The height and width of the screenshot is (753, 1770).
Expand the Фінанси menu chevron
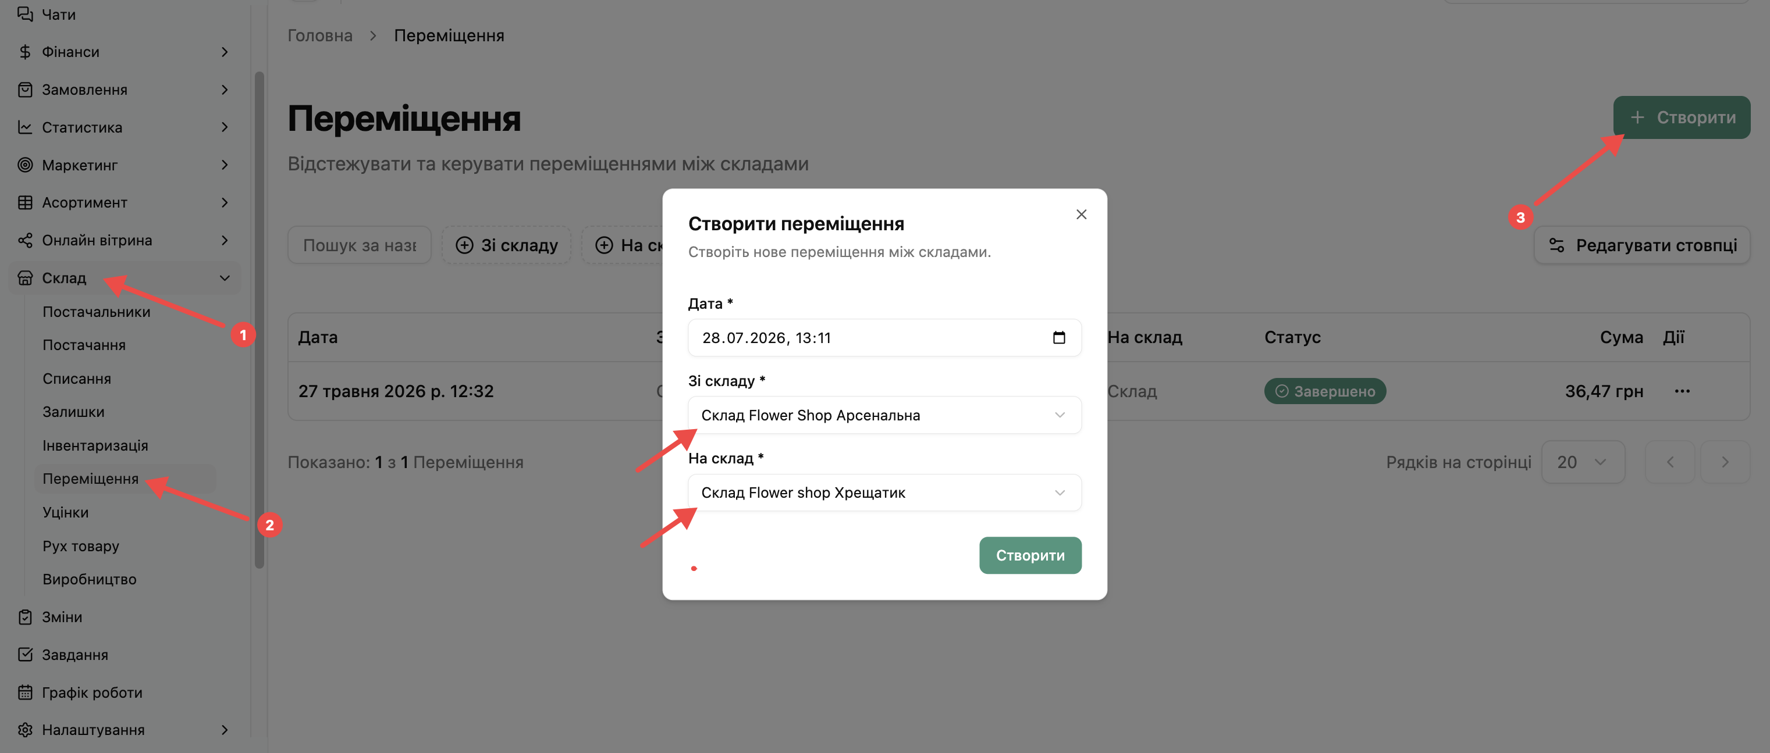[x=225, y=52]
